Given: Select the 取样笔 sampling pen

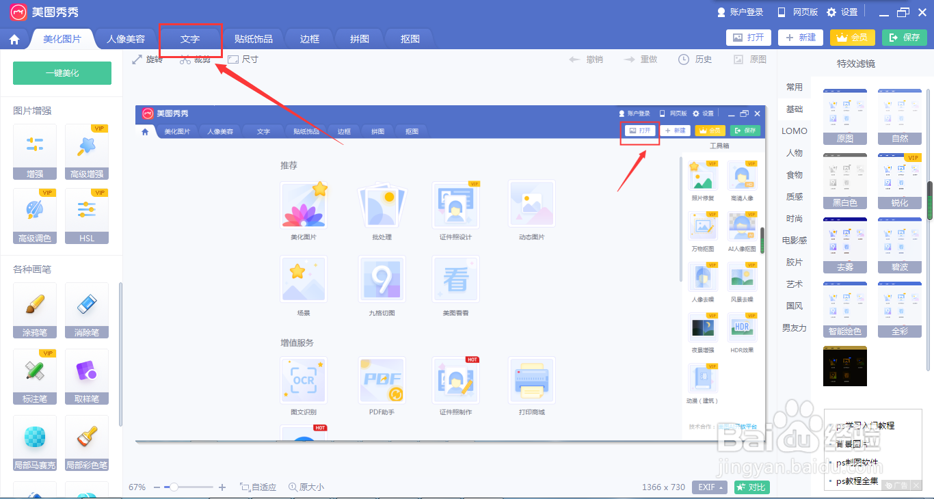Looking at the screenshot, I should click(87, 377).
